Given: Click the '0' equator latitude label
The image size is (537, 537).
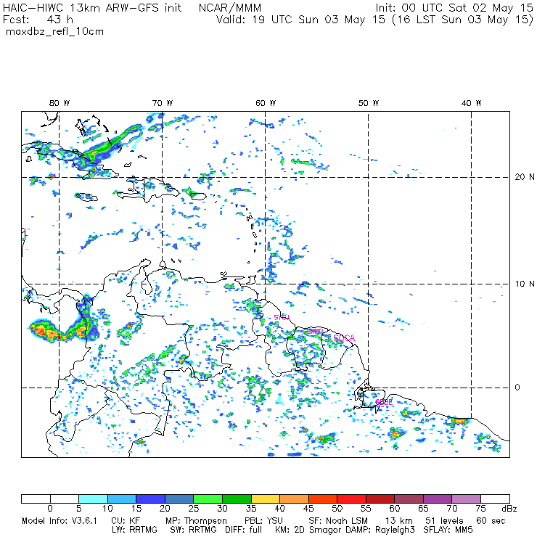Looking at the screenshot, I should tap(517, 388).
